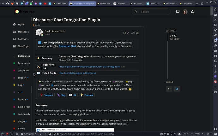
Task: Toggle the panel bar at bottom right
Action: point(215,134)
